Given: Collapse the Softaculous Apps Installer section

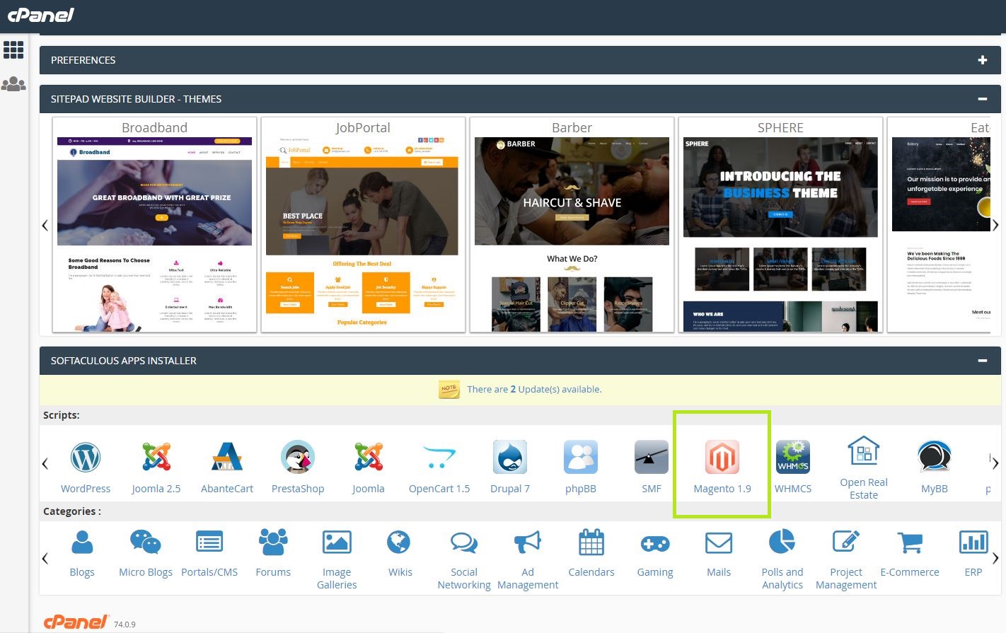Looking at the screenshot, I should pyautogui.click(x=982, y=361).
